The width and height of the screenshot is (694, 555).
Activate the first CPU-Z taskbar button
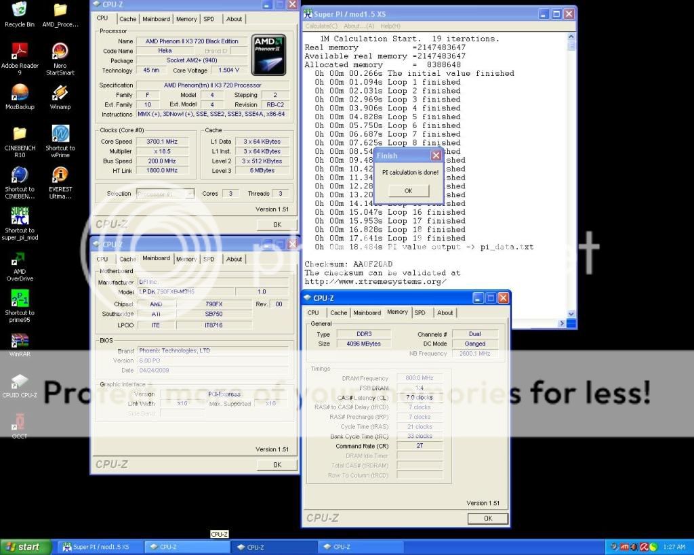[188, 547]
